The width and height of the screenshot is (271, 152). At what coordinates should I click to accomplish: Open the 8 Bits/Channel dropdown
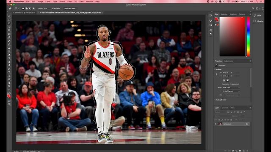(x=231, y=91)
